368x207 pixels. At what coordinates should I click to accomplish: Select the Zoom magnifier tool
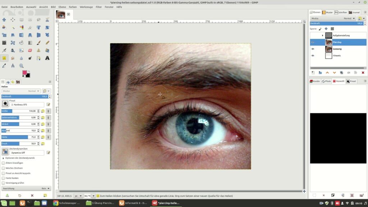(x=21, y=66)
